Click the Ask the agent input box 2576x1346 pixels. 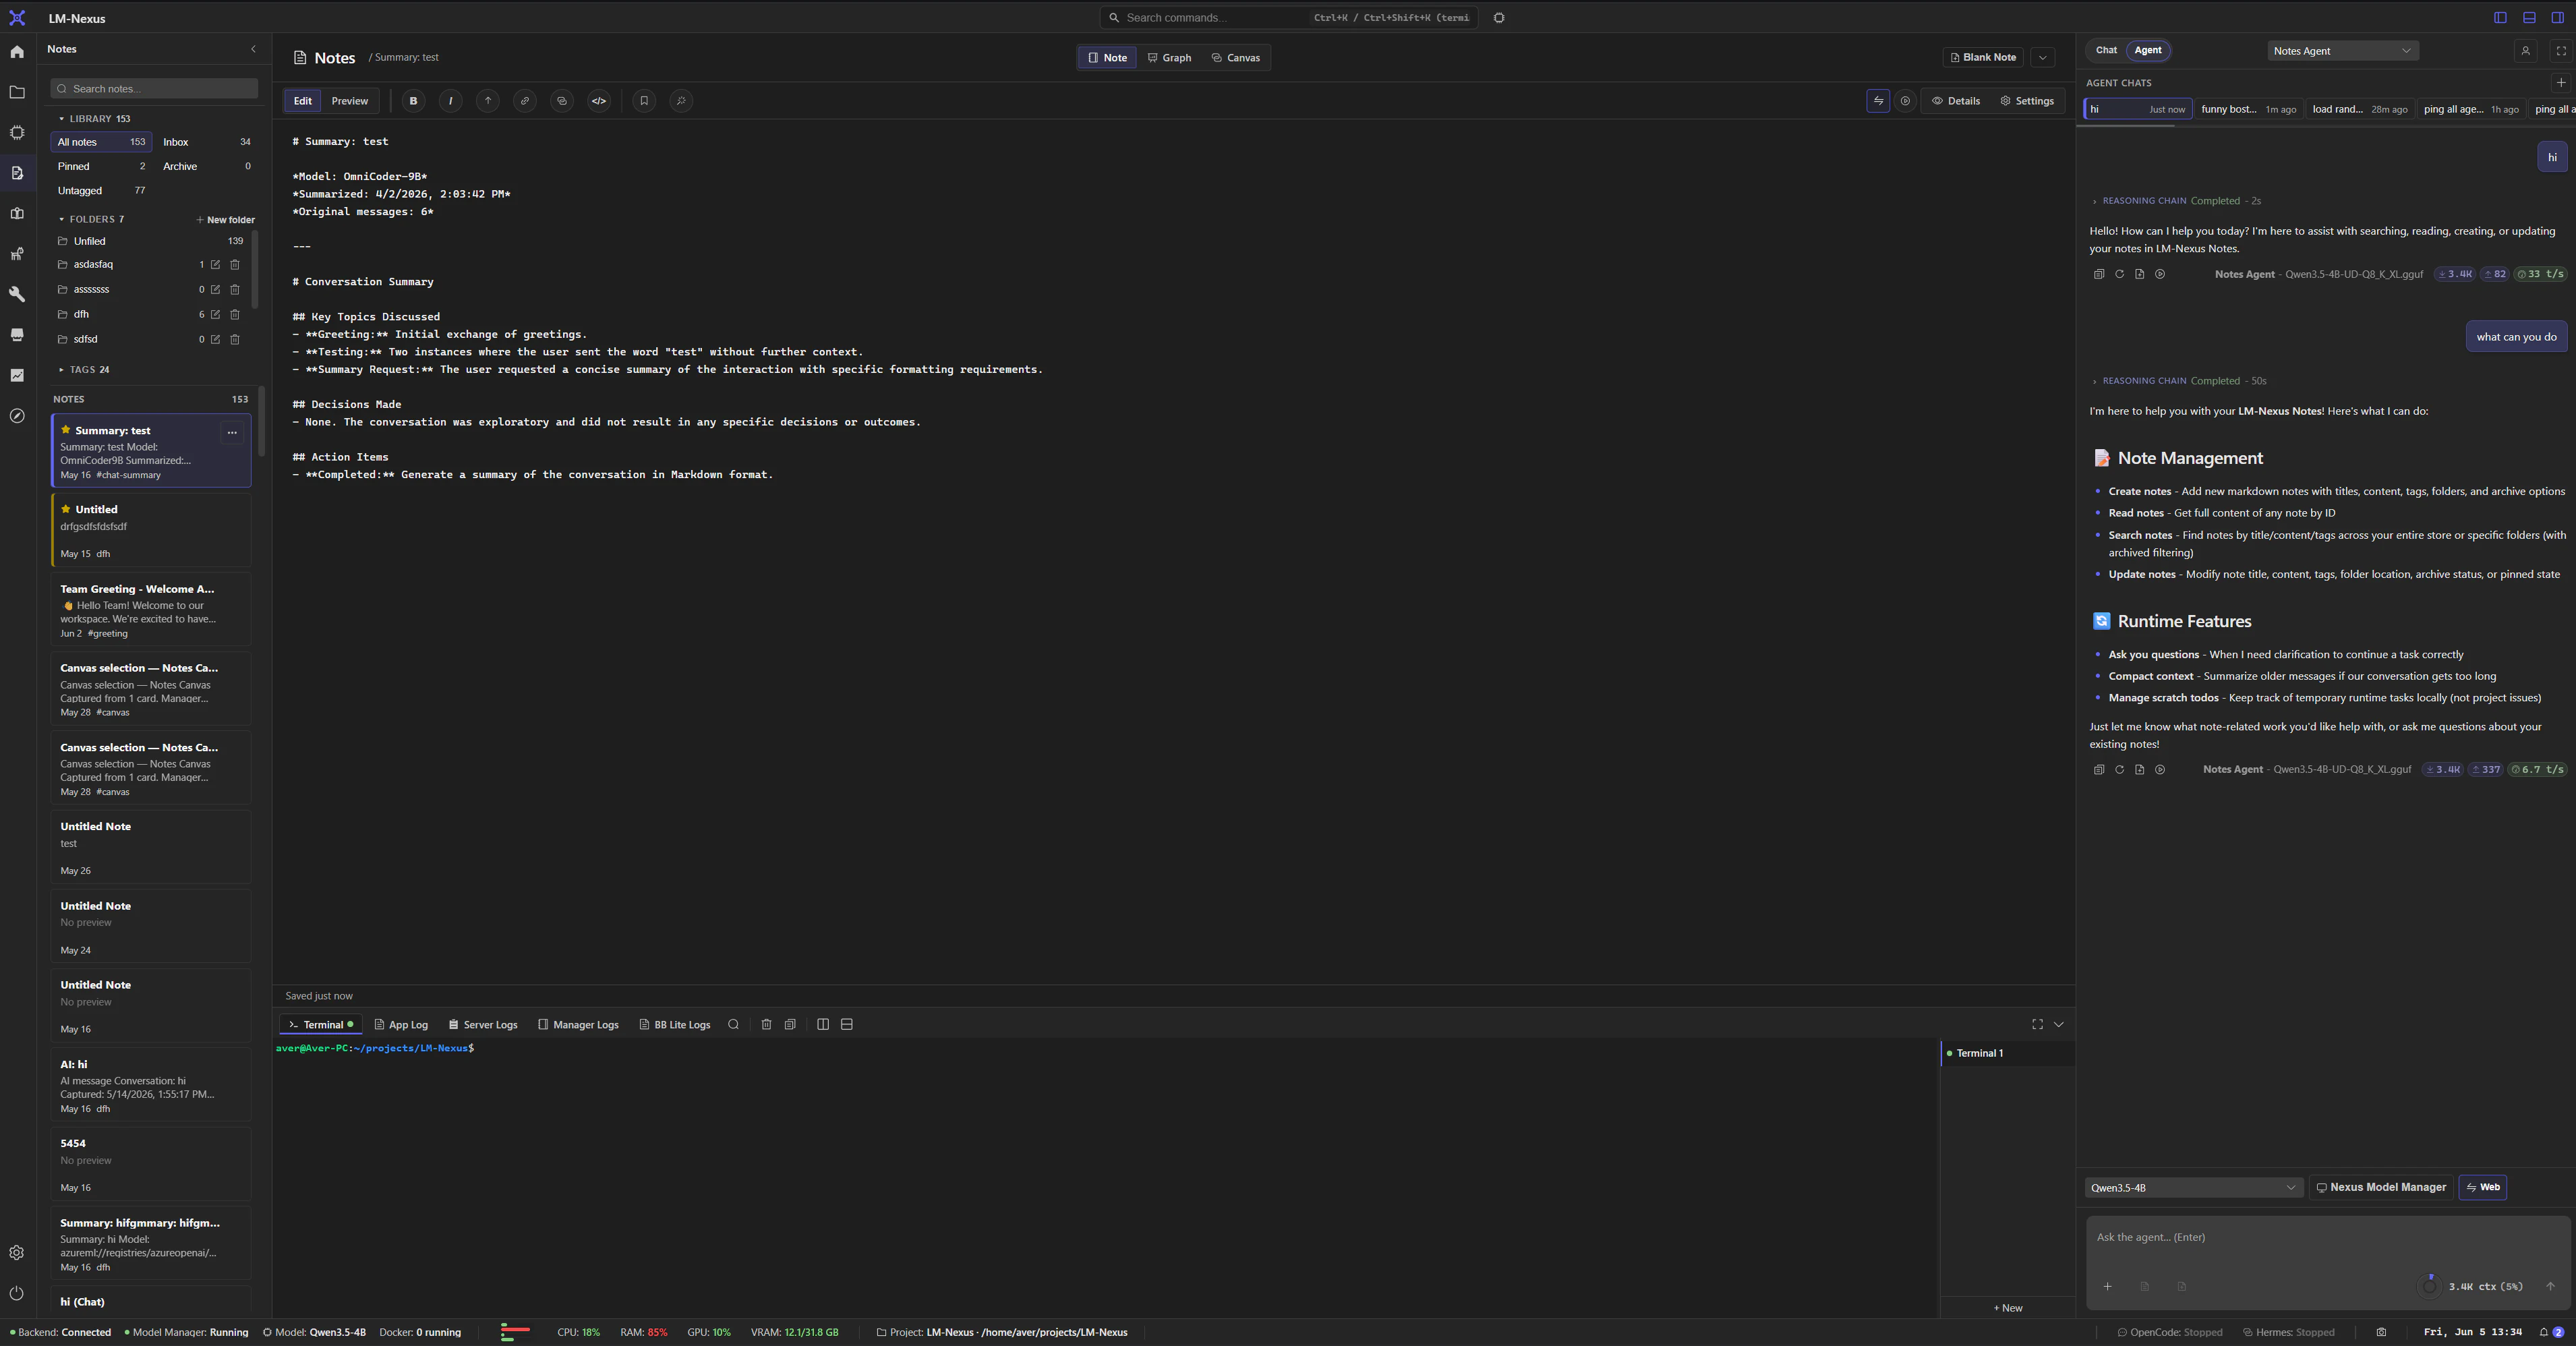click(x=2327, y=1238)
